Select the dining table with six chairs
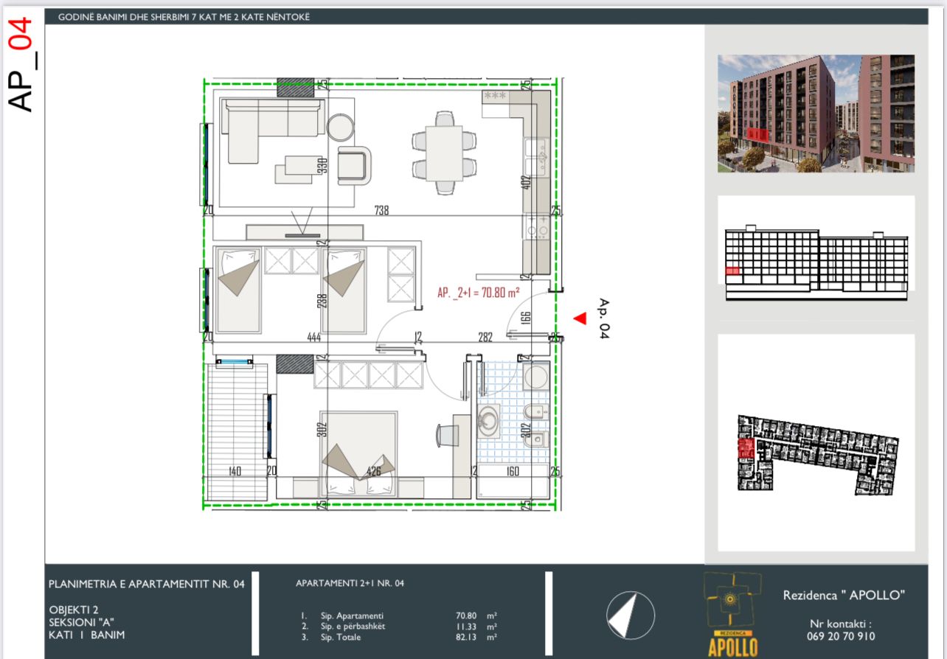The width and height of the screenshot is (947, 659). tap(444, 153)
